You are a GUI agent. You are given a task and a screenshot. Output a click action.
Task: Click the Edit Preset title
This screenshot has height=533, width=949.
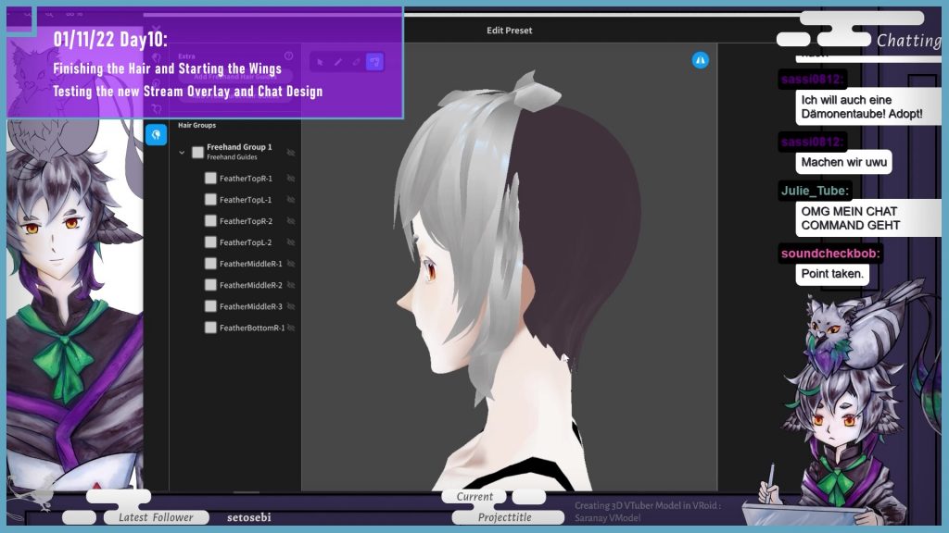click(509, 31)
